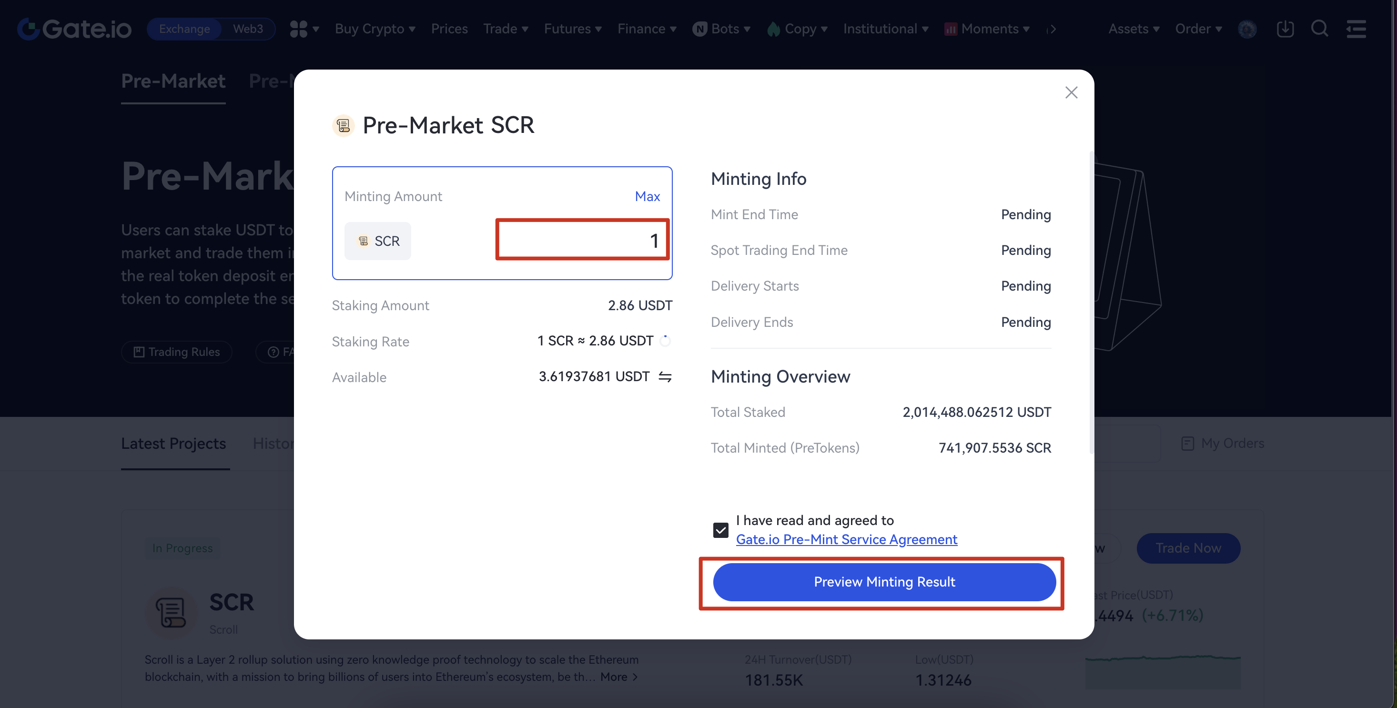Click the Gate.io logo
Viewport: 1397px width, 708px height.
[74, 29]
